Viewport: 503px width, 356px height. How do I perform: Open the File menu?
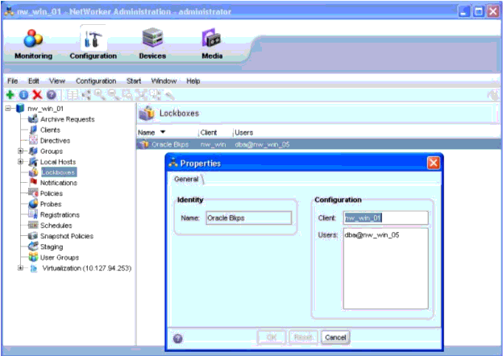click(13, 81)
